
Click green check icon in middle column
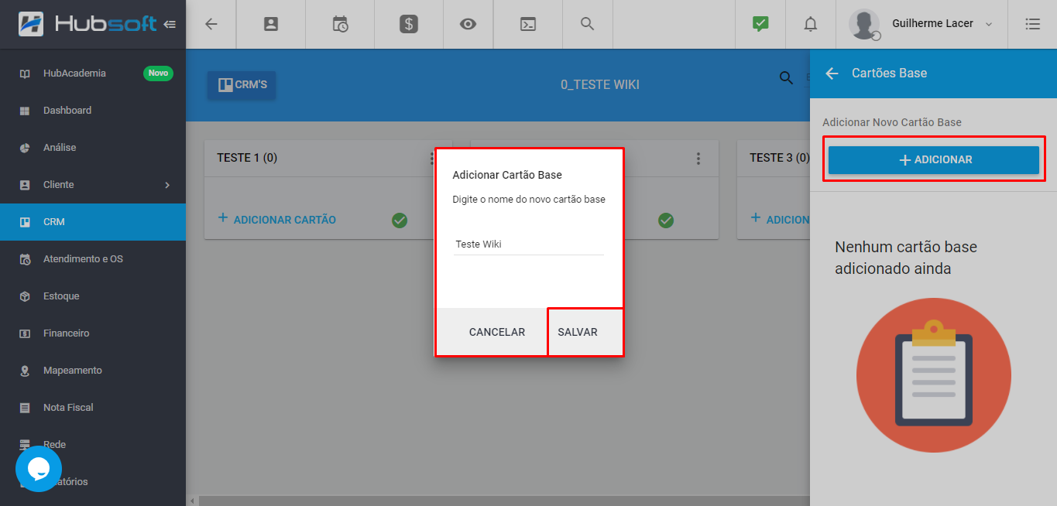pyautogui.click(x=666, y=221)
